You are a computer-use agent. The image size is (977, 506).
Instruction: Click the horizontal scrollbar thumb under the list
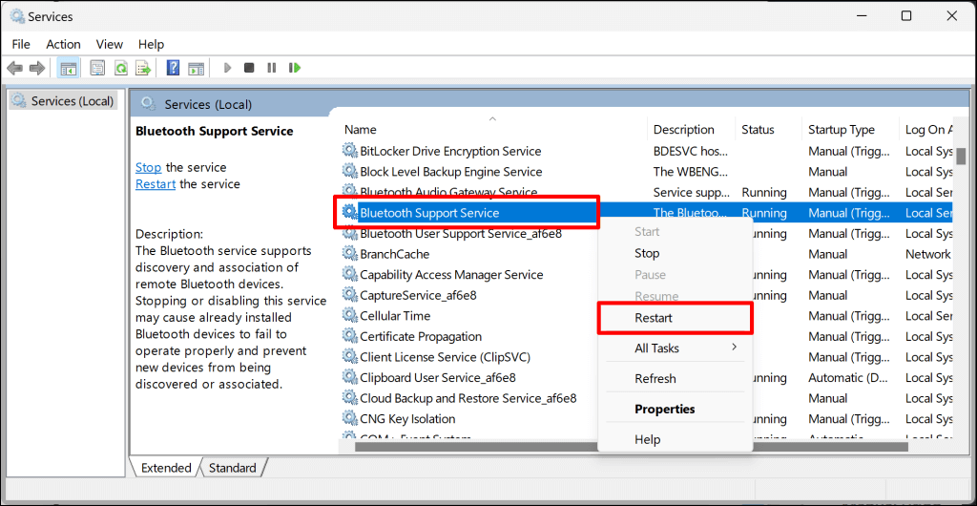(x=632, y=446)
